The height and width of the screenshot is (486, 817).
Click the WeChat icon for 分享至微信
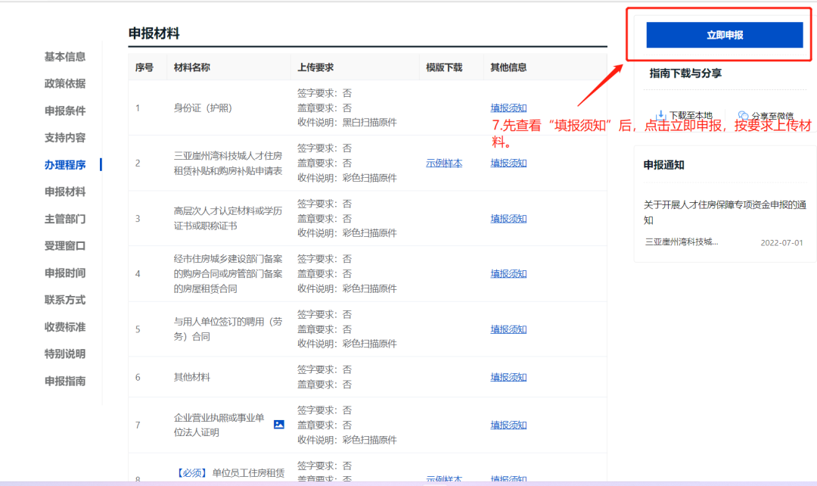click(743, 116)
